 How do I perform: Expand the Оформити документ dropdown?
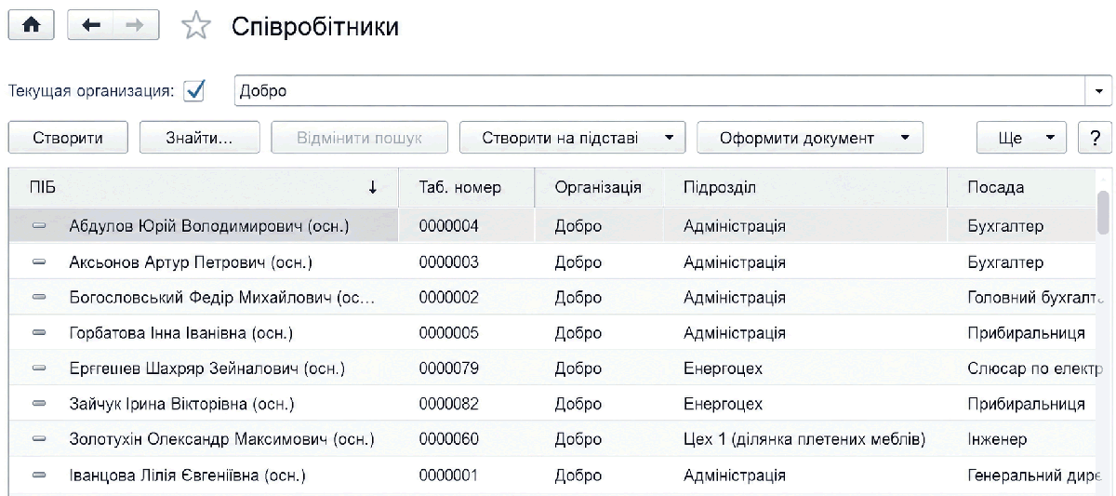[x=905, y=138]
